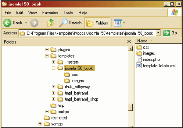Click css folder icon in file list
Screen dimensions: 183x128
pyautogui.click(x=139, y=47)
